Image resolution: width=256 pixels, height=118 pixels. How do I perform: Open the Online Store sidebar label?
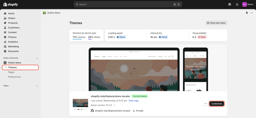point(14,63)
